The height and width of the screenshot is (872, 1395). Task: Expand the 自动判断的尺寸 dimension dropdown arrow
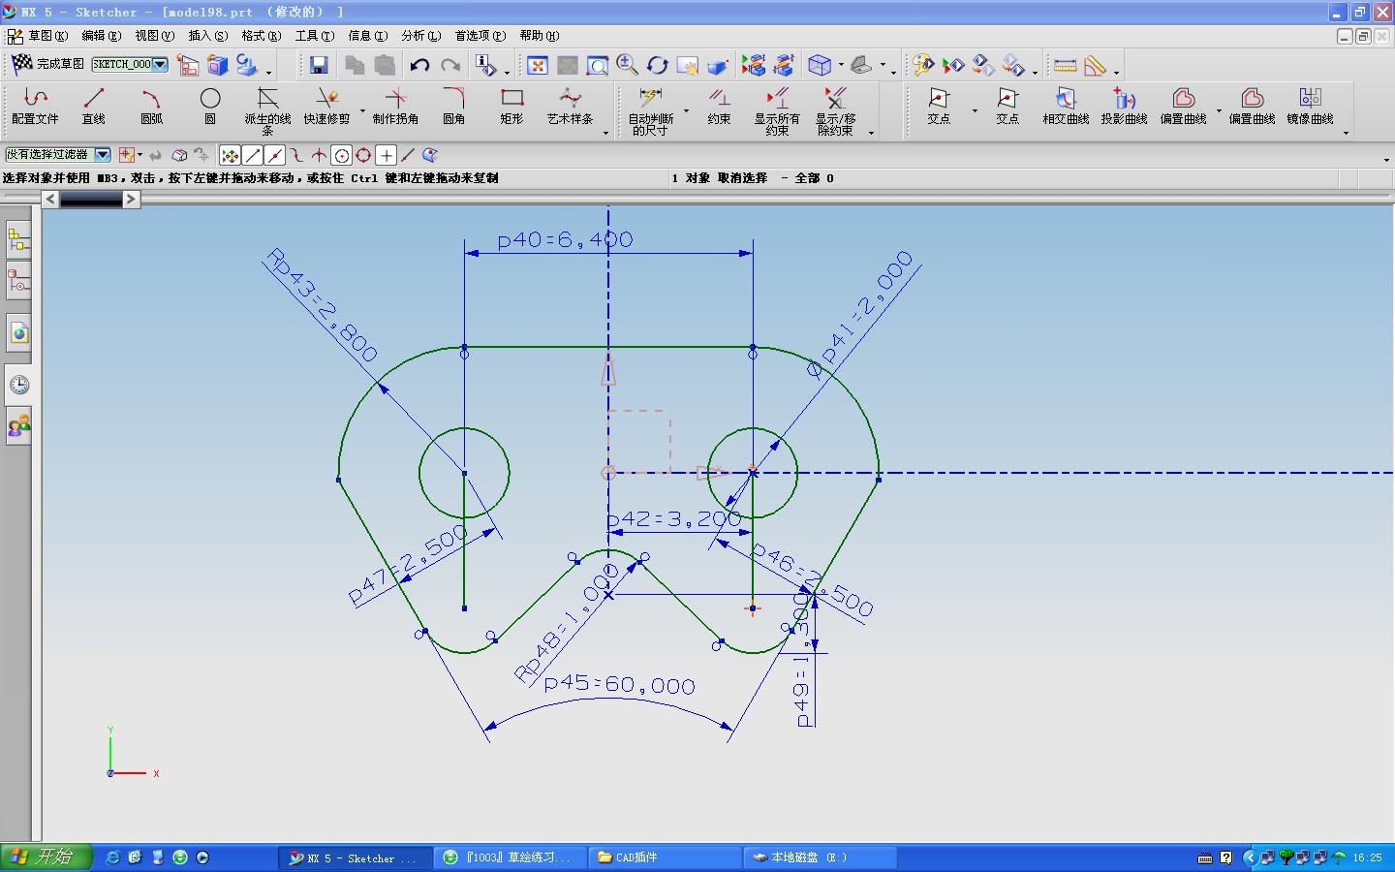686,110
